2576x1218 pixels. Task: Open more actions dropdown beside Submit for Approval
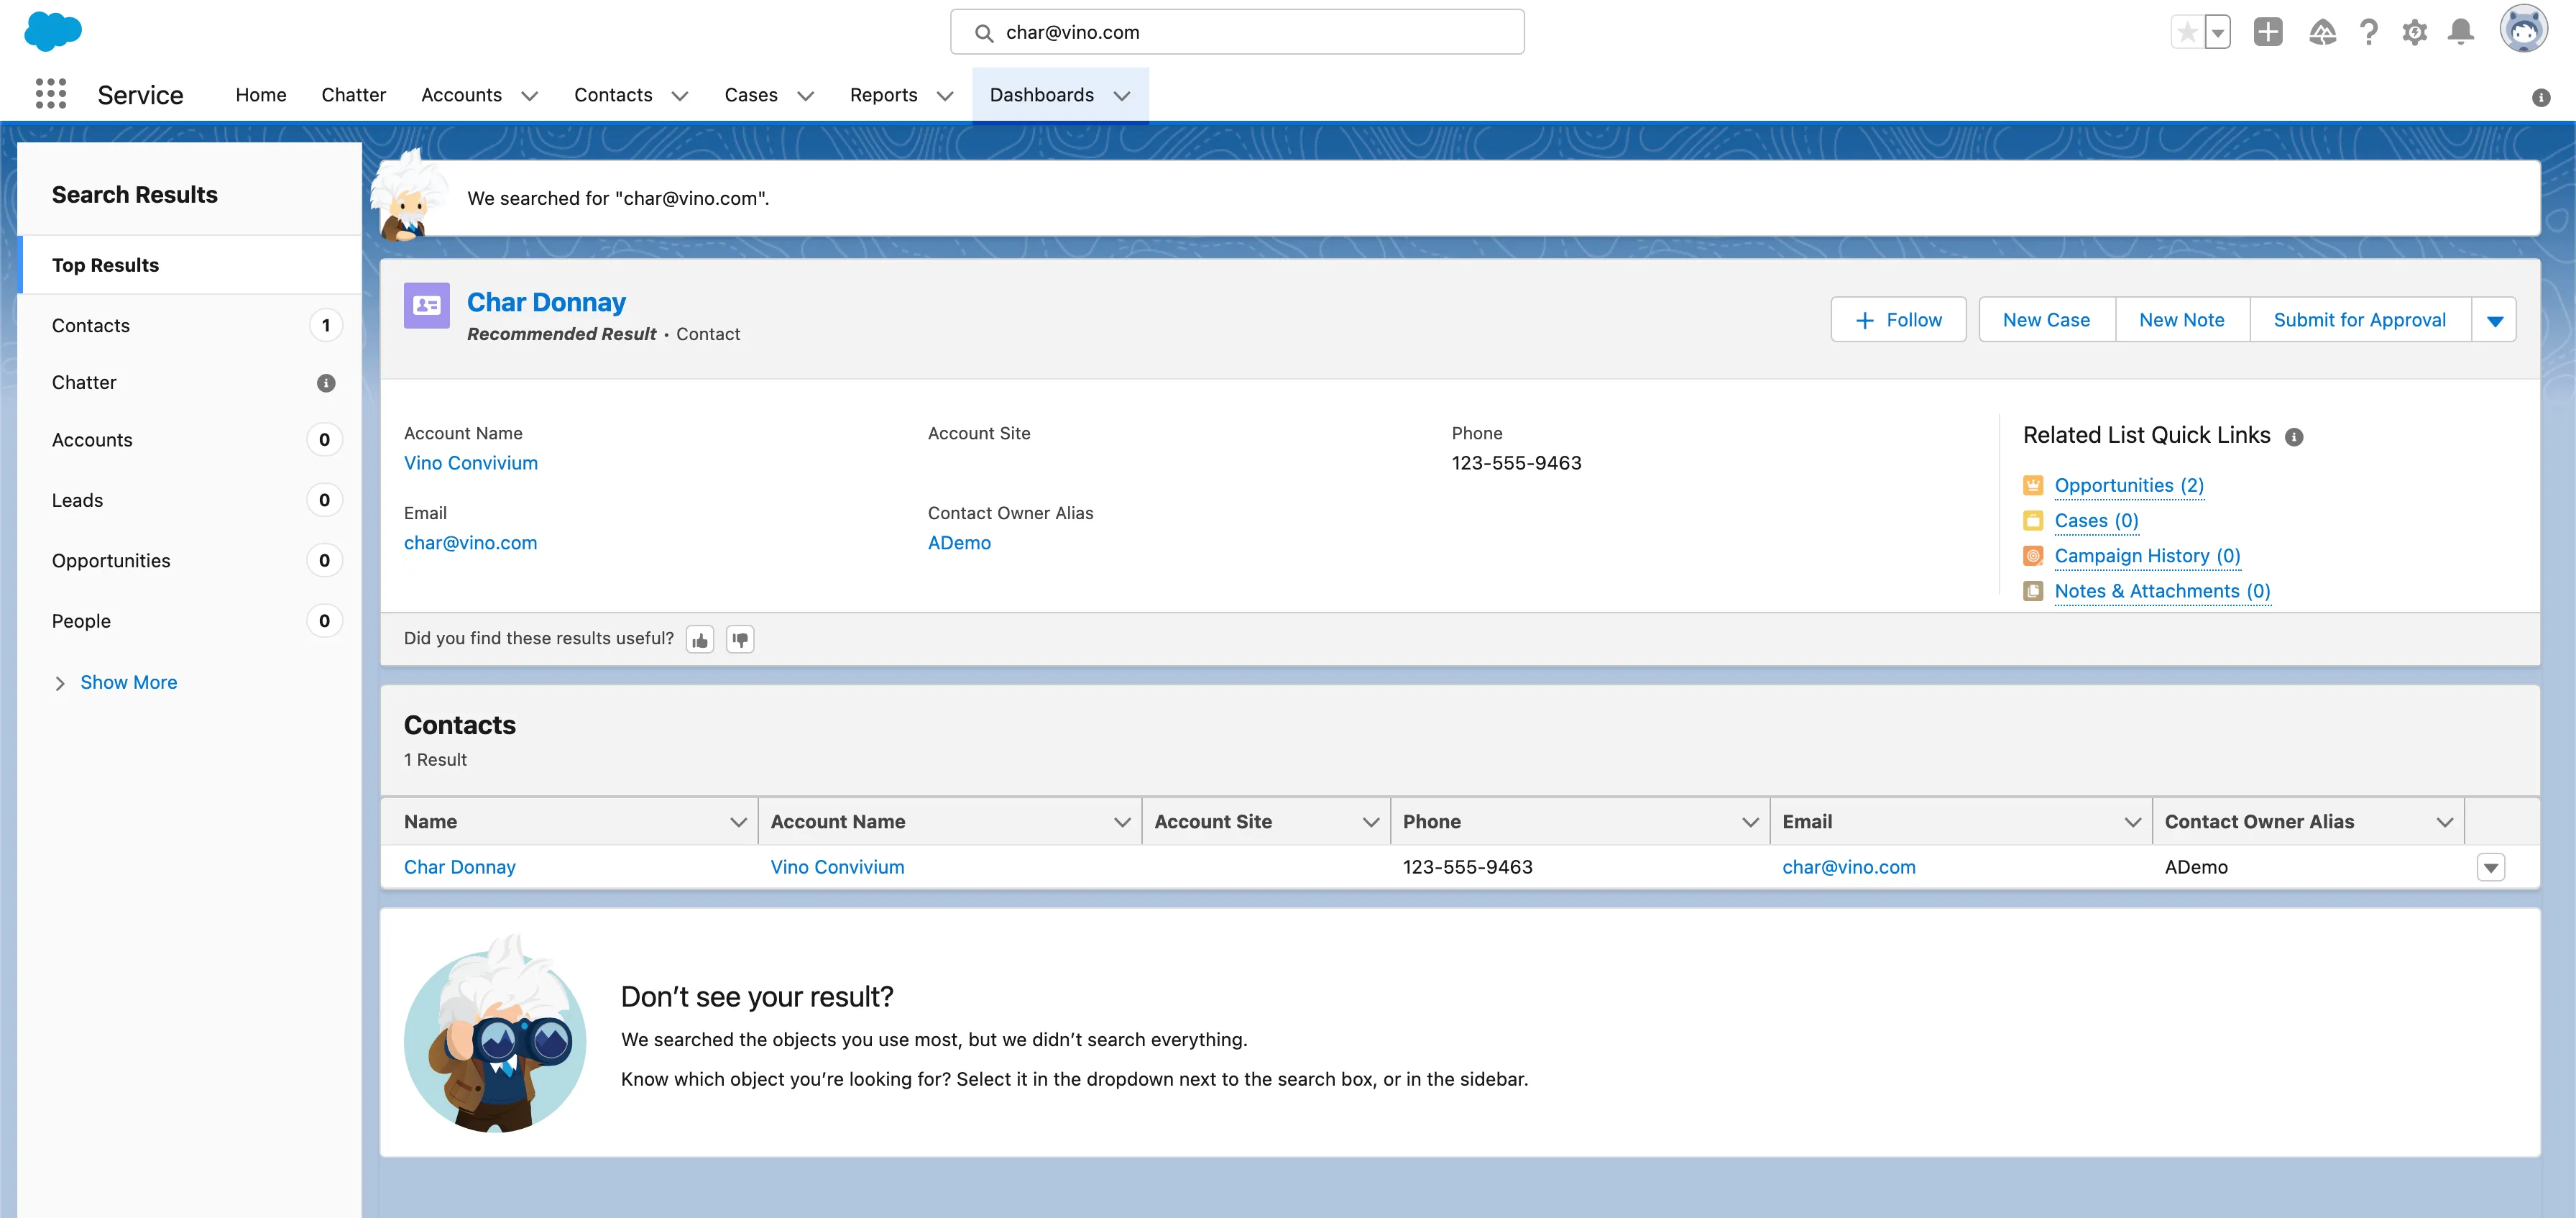click(2494, 320)
